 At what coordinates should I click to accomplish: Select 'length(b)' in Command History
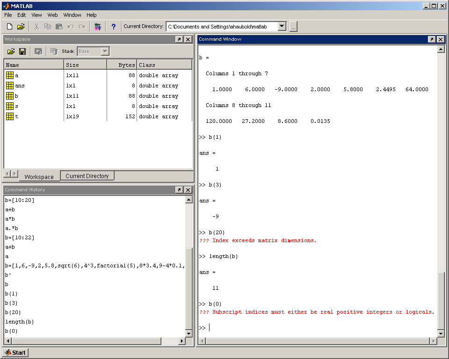click(x=20, y=322)
